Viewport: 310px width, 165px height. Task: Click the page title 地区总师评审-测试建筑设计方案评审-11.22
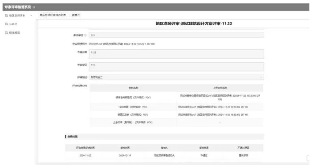(194, 24)
